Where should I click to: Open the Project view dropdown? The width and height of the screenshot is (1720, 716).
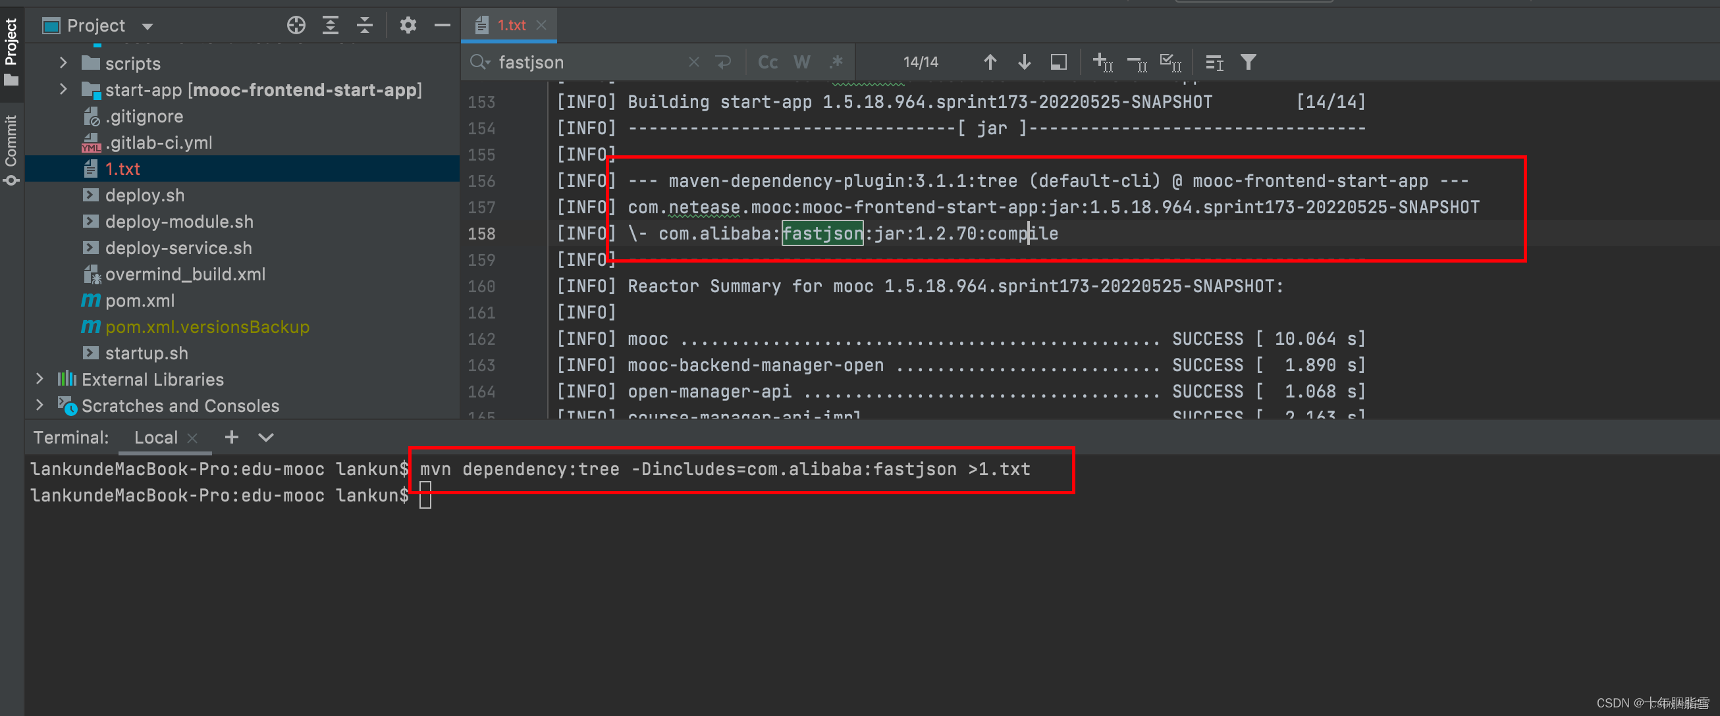[148, 26]
